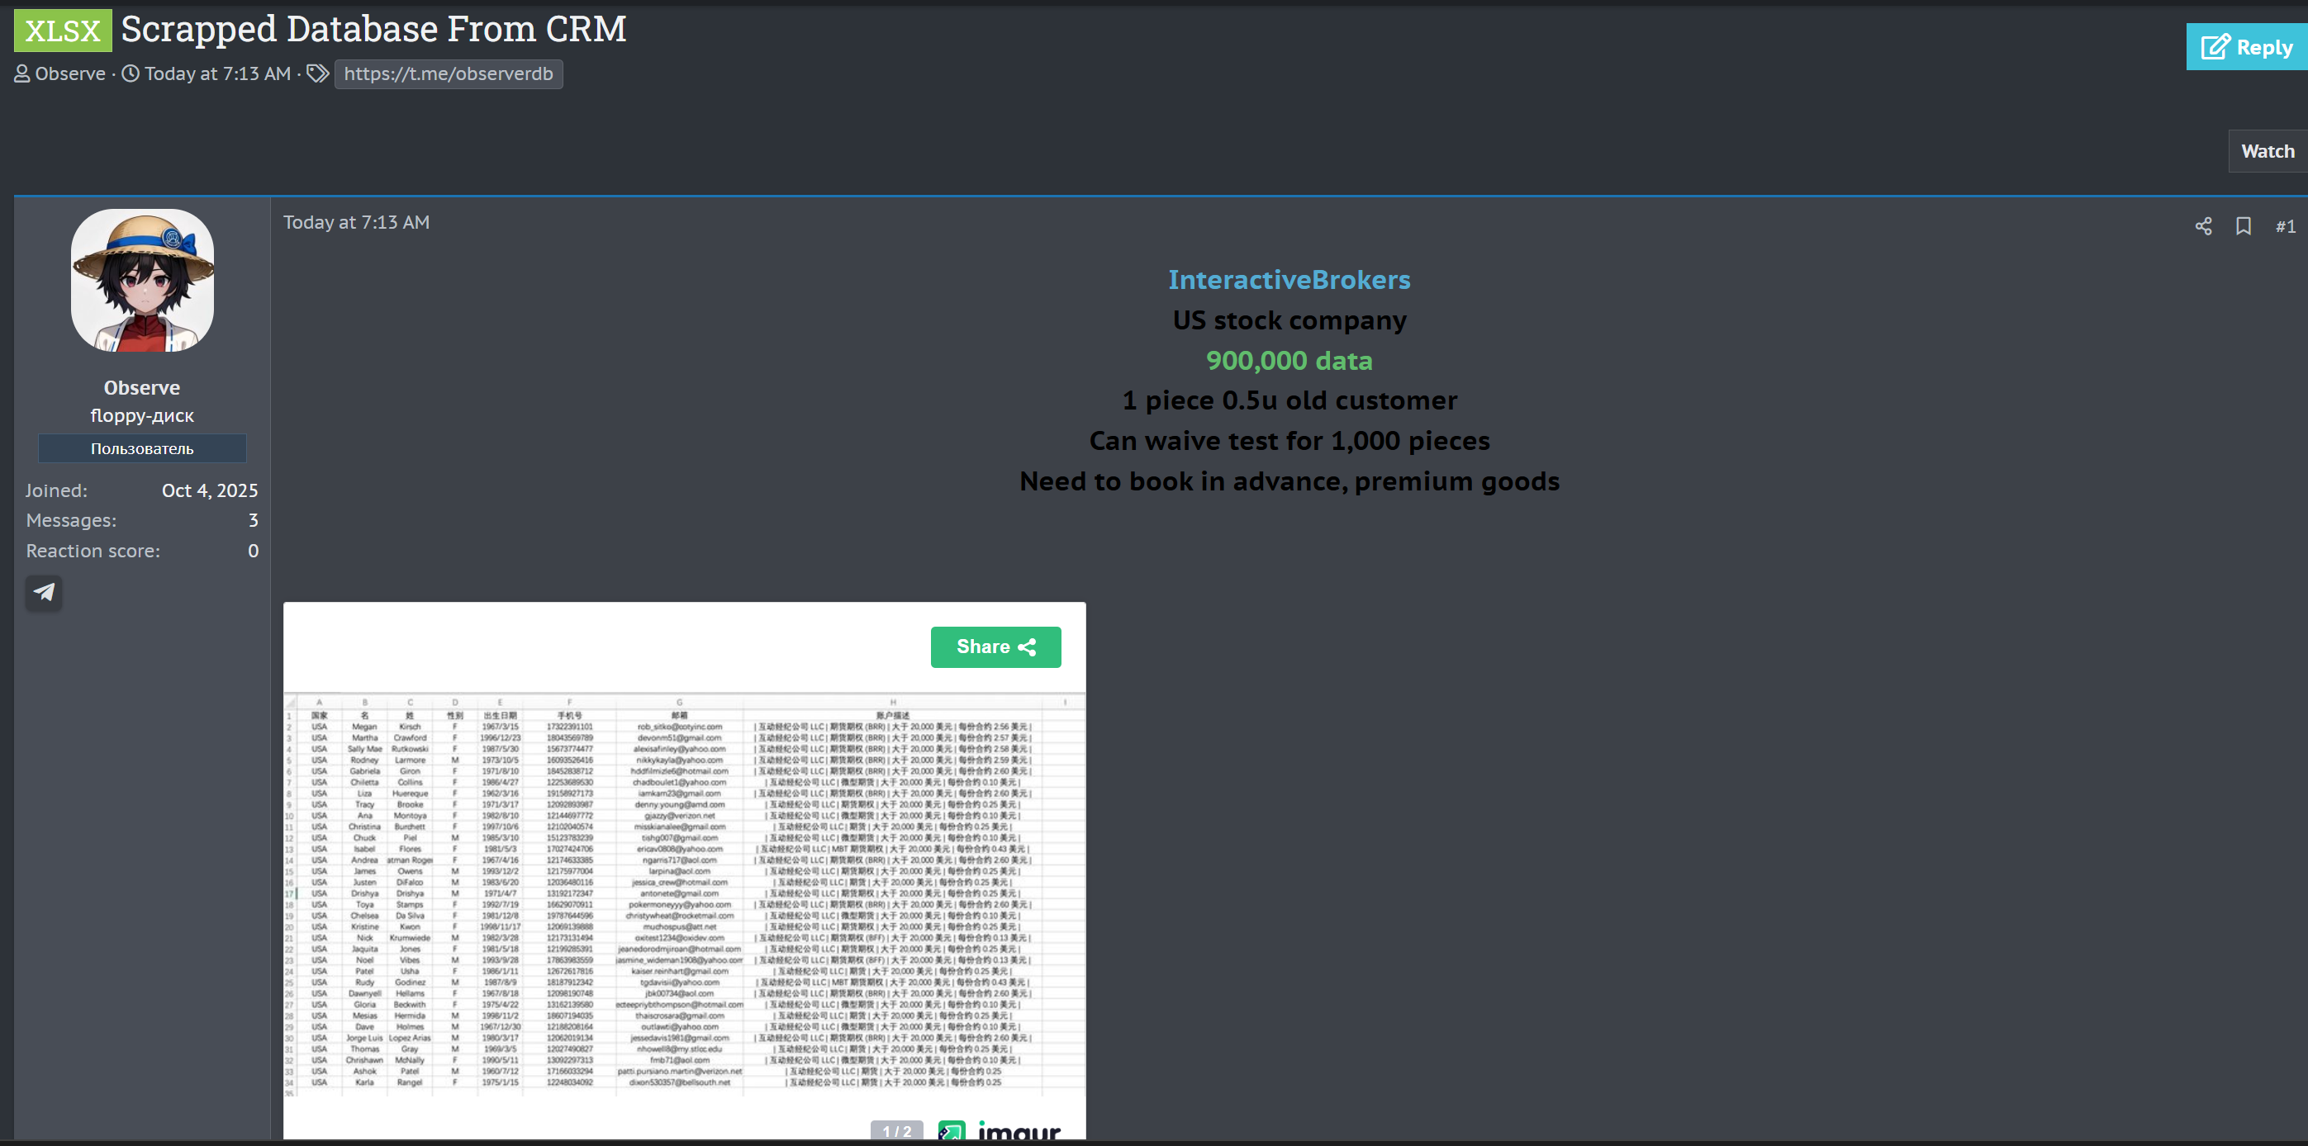Click the #1 post number link

pos(2285,226)
